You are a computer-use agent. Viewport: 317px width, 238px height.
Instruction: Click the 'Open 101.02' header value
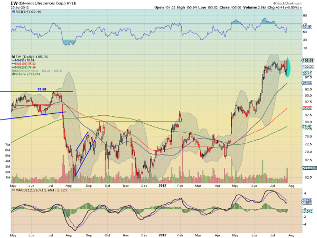164,7
